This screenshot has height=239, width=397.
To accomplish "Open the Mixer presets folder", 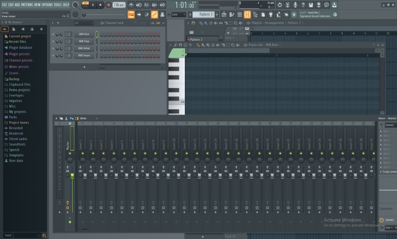I will (x=17, y=67).
